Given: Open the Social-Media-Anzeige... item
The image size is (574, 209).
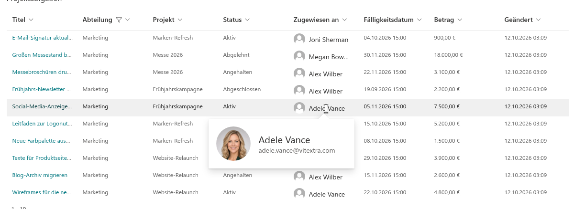Looking at the screenshot, I should pyautogui.click(x=42, y=106).
